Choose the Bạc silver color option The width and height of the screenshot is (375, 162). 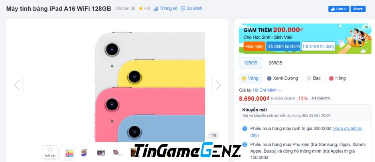click(314, 78)
